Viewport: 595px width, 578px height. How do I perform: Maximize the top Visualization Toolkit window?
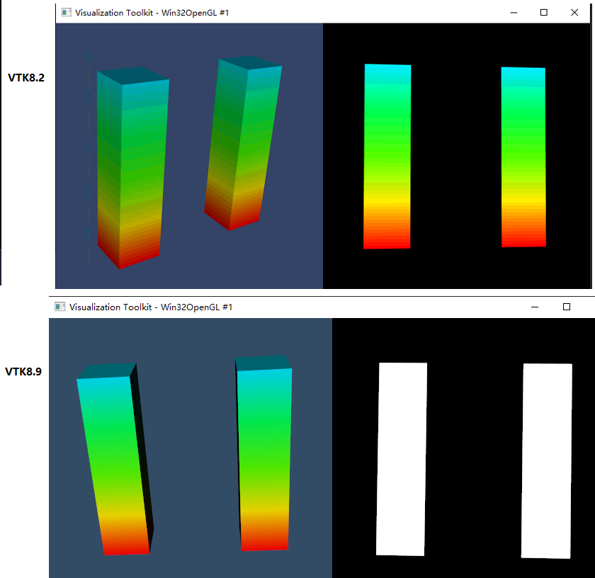click(x=544, y=13)
